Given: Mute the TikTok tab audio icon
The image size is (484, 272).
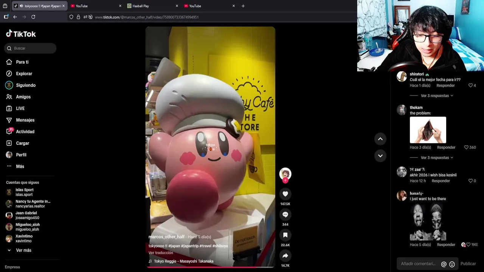Looking at the screenshot, I should coord(21,6).
